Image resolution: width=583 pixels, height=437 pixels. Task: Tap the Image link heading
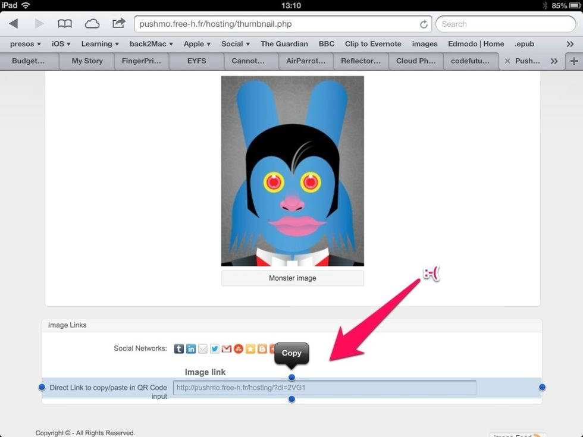click(x=205, y=372)
